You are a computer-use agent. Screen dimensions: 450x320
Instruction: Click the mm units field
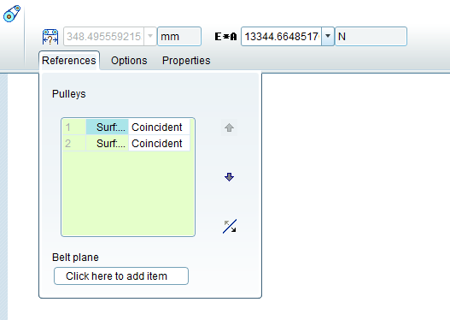(179, 37)
